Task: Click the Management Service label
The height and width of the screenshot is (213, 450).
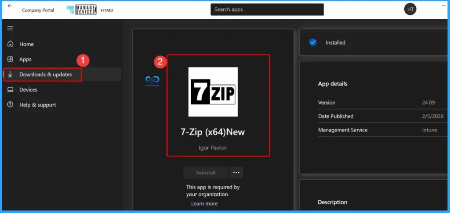Action: (343, 130)
